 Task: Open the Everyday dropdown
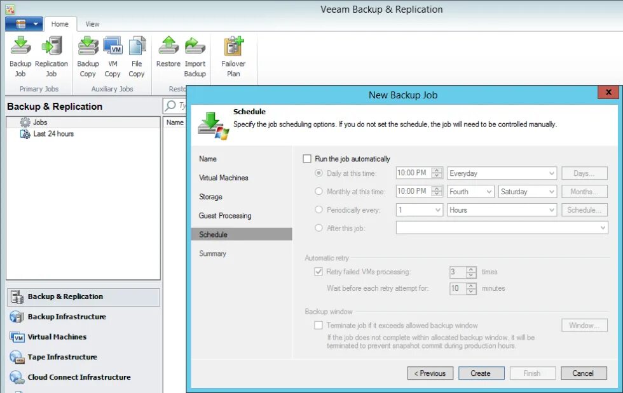[502, 173]
